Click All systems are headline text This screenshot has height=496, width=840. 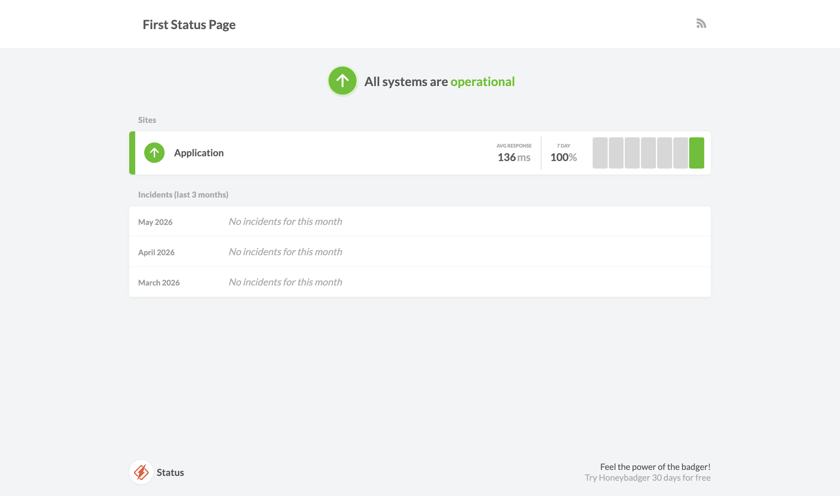click(406, 81)
